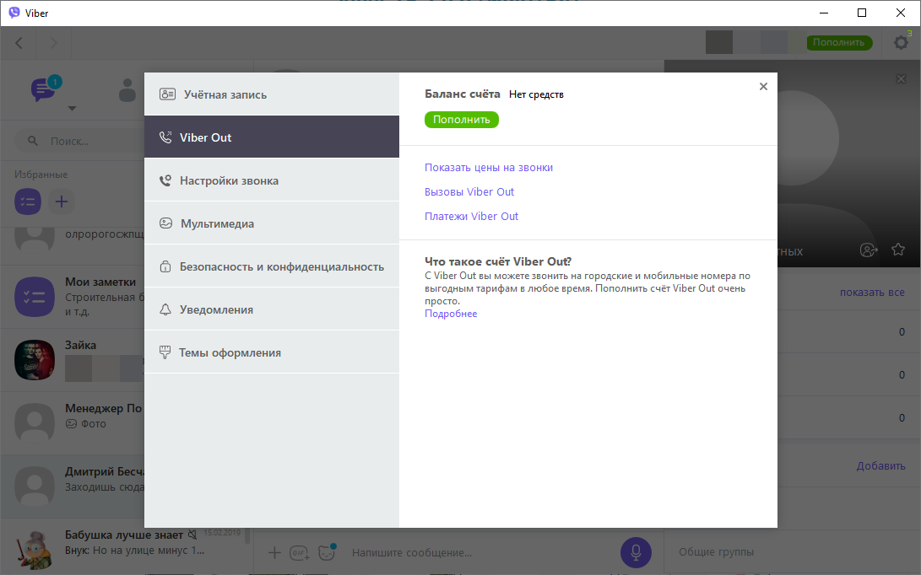The height and width of the screenshot is (575, 921).
Task: Close the settings dialog with the X
Action: tap(763, 86)
